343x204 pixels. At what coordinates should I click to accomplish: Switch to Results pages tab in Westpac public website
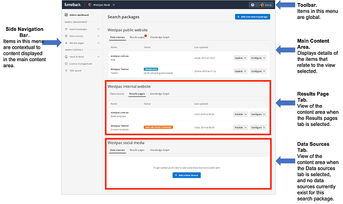click(x=137, y=37)
